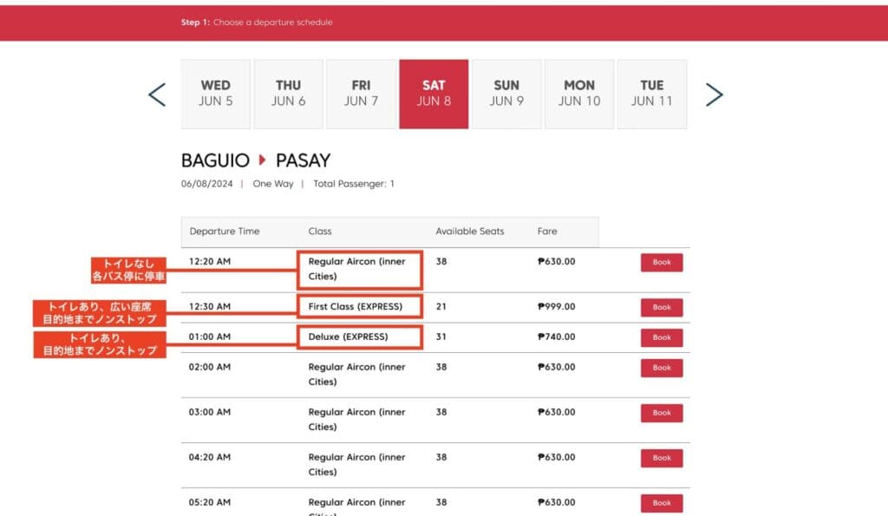Screen dimensions: 888x516
Task: Click the Step 1 departure schedule label
Action: point(257,22)
